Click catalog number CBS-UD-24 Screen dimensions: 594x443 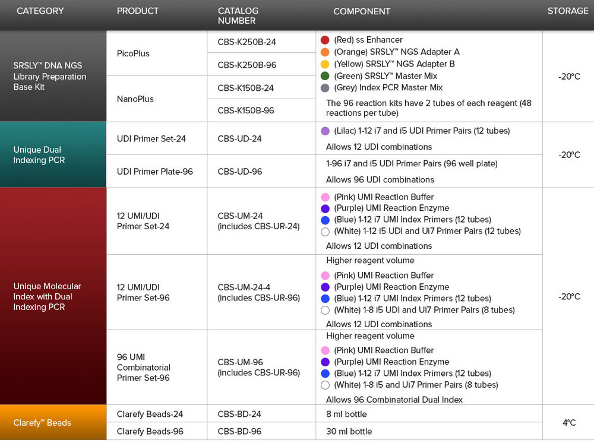(239, 138)
